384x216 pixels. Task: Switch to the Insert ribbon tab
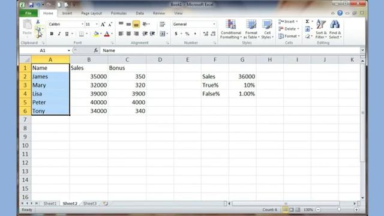[67, 13]
